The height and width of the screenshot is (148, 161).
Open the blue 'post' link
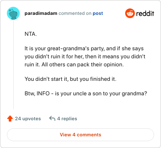click(x=98, y=13)
